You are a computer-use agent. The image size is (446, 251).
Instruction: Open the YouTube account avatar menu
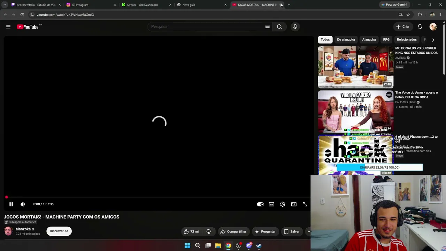point(433,27)
